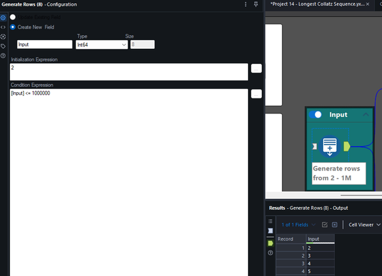Open the Type Int64 dropdown
Viewport: 382px width, 276px height.
(x=101, y=45)
